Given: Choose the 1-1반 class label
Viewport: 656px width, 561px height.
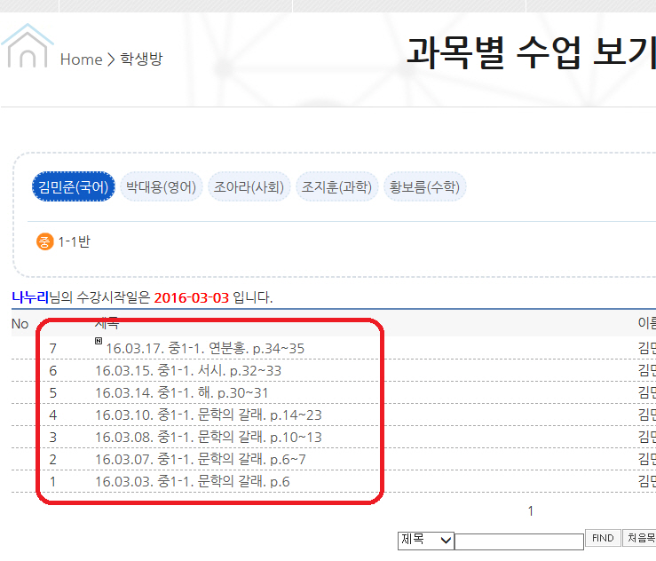Looking at the screenshot, I should pyautogui.click(x=74, y=241).
